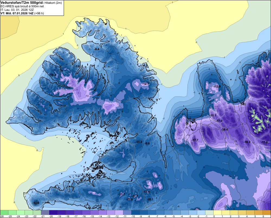Select the lilac -12 legend swatch
The image size is (271, 218).
[x=119, y=212]
